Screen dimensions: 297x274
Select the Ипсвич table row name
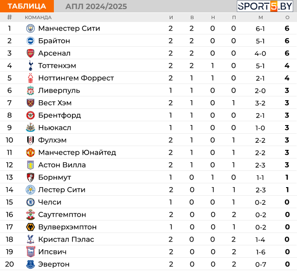52,252
